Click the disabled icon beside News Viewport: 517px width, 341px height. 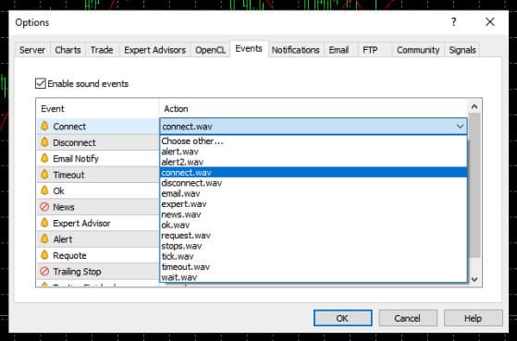pos(44,207)
